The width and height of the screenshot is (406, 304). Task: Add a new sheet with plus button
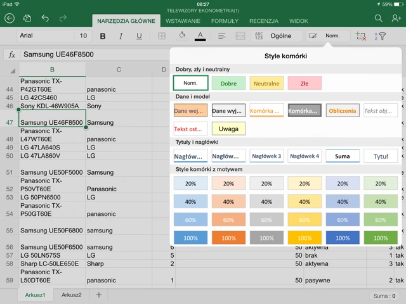click(99, 295)
